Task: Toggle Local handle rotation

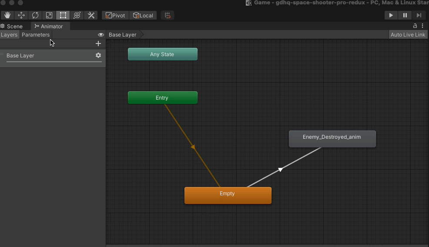Action: pos(143,15)
